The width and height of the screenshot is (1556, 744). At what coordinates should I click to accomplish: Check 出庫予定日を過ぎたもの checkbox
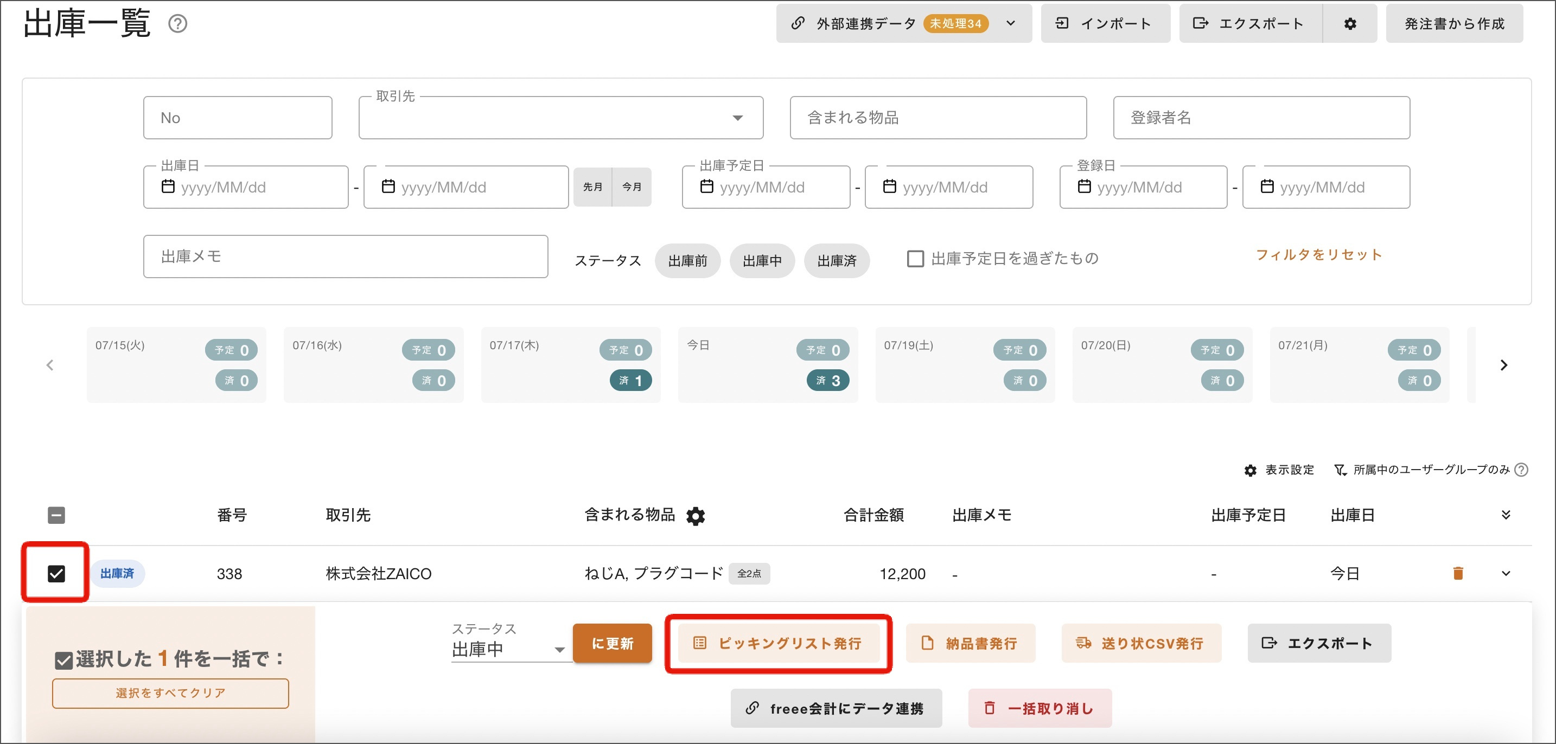[915, 259]
